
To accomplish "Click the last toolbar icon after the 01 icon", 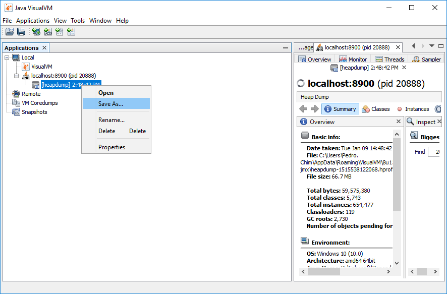I will click(71, 32).
